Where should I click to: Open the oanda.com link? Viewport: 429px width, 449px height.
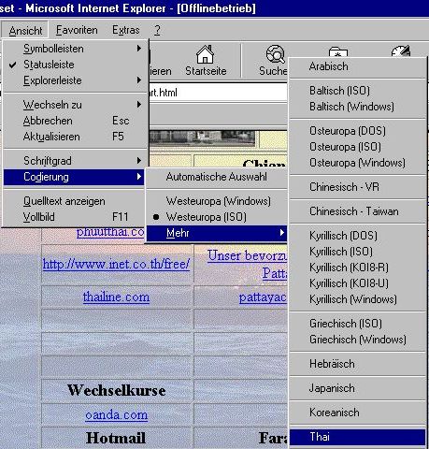(x=116, y=415)
